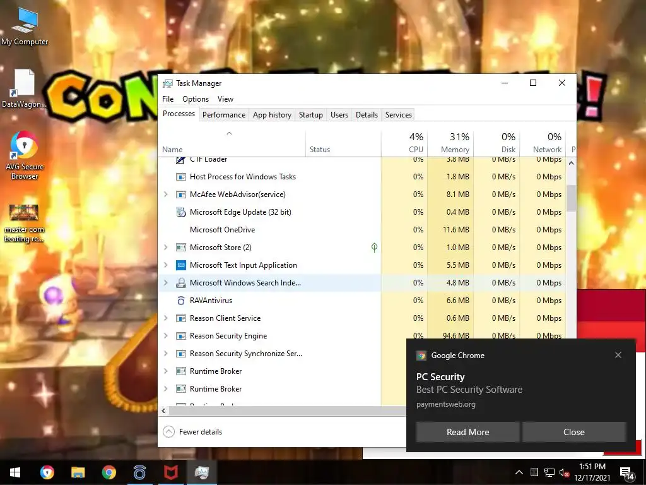Open the My Computer desktop icon
Screen dimensions: 646x485
[25, 27]
